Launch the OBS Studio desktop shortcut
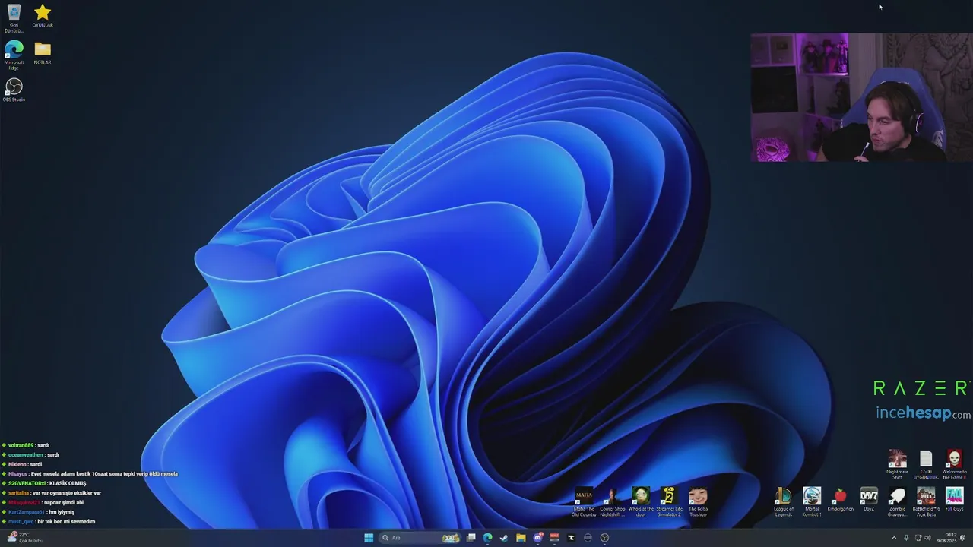 point(14,90)
